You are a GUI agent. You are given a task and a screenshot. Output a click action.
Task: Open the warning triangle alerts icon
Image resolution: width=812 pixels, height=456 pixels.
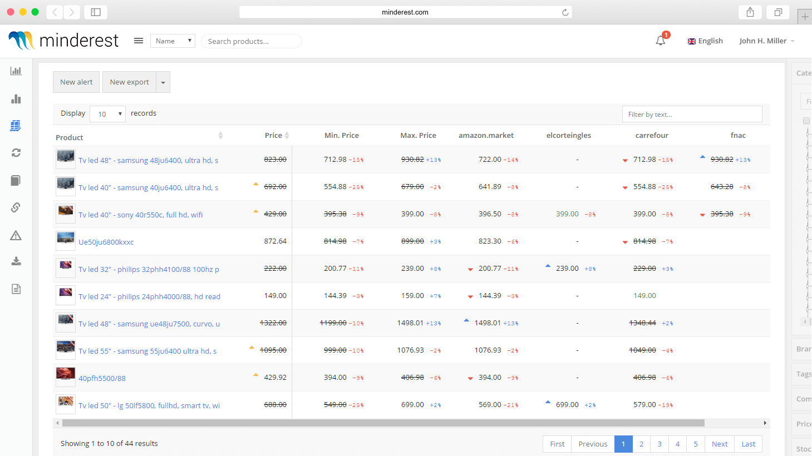(16, 235)
